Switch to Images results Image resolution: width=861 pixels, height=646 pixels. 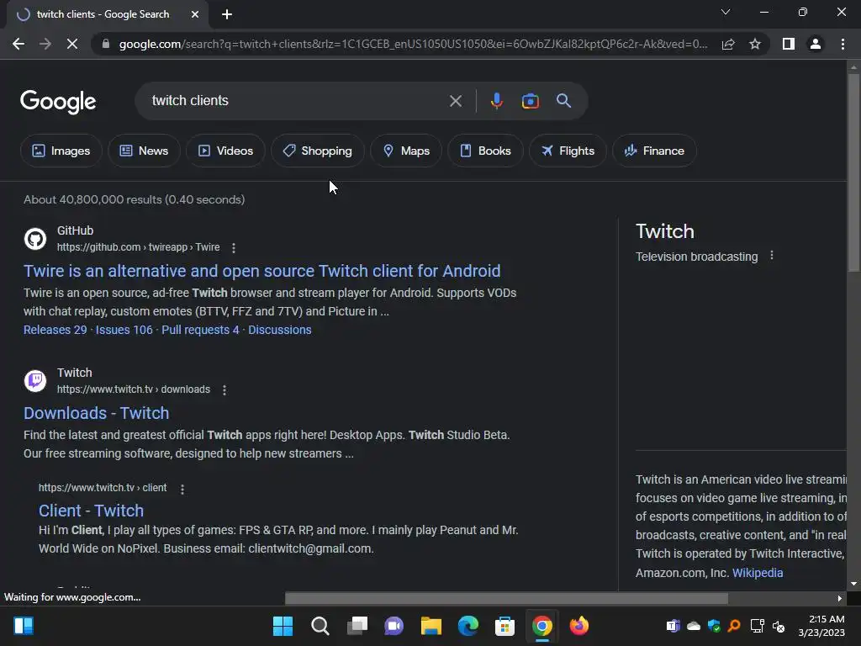(x=61, y=151)
